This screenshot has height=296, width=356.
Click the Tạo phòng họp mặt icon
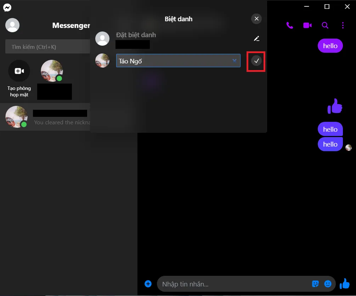19,70
